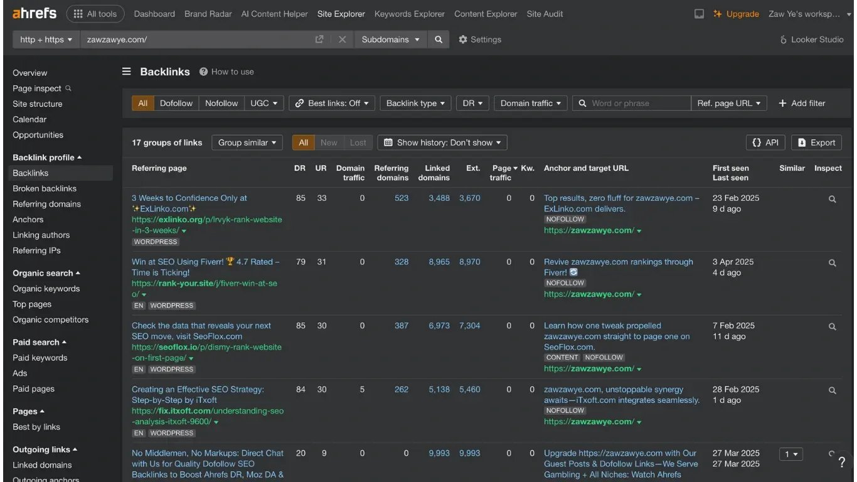Inspect the seoflox.io backlink row

(833, 326)
